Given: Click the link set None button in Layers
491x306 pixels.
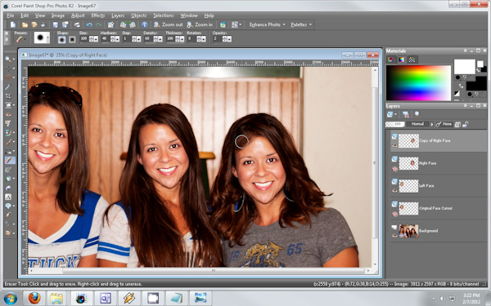Looking at the screenshot, I should point(444,124).
